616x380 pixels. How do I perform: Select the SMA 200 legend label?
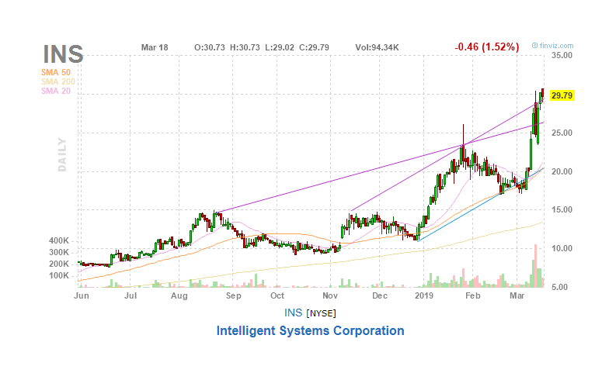[x=58, y=81]
